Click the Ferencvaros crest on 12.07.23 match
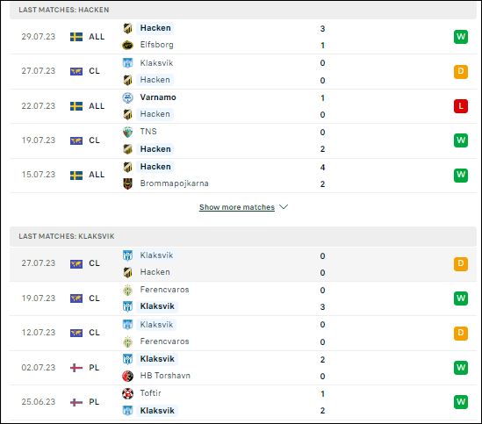The width and height of the screenshot is (482, 424). pos(127,341)
